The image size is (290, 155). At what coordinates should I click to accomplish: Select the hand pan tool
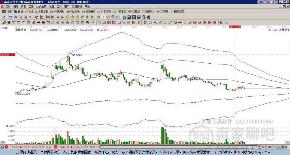[x=98, y=17]
